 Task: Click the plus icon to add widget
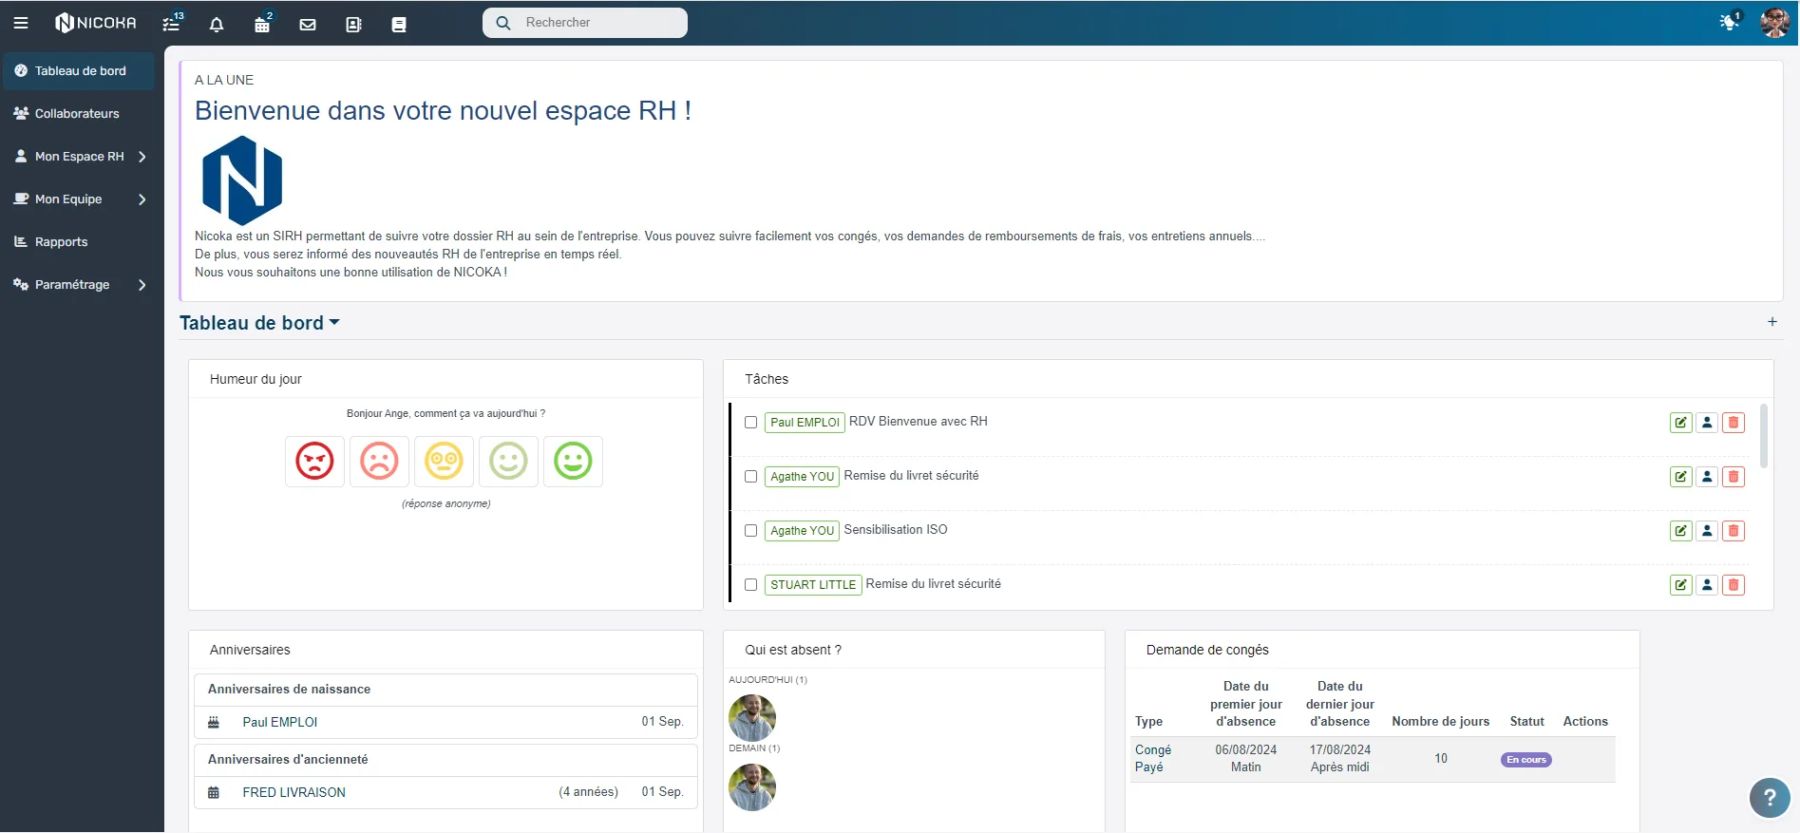(x=1772, y=322)
